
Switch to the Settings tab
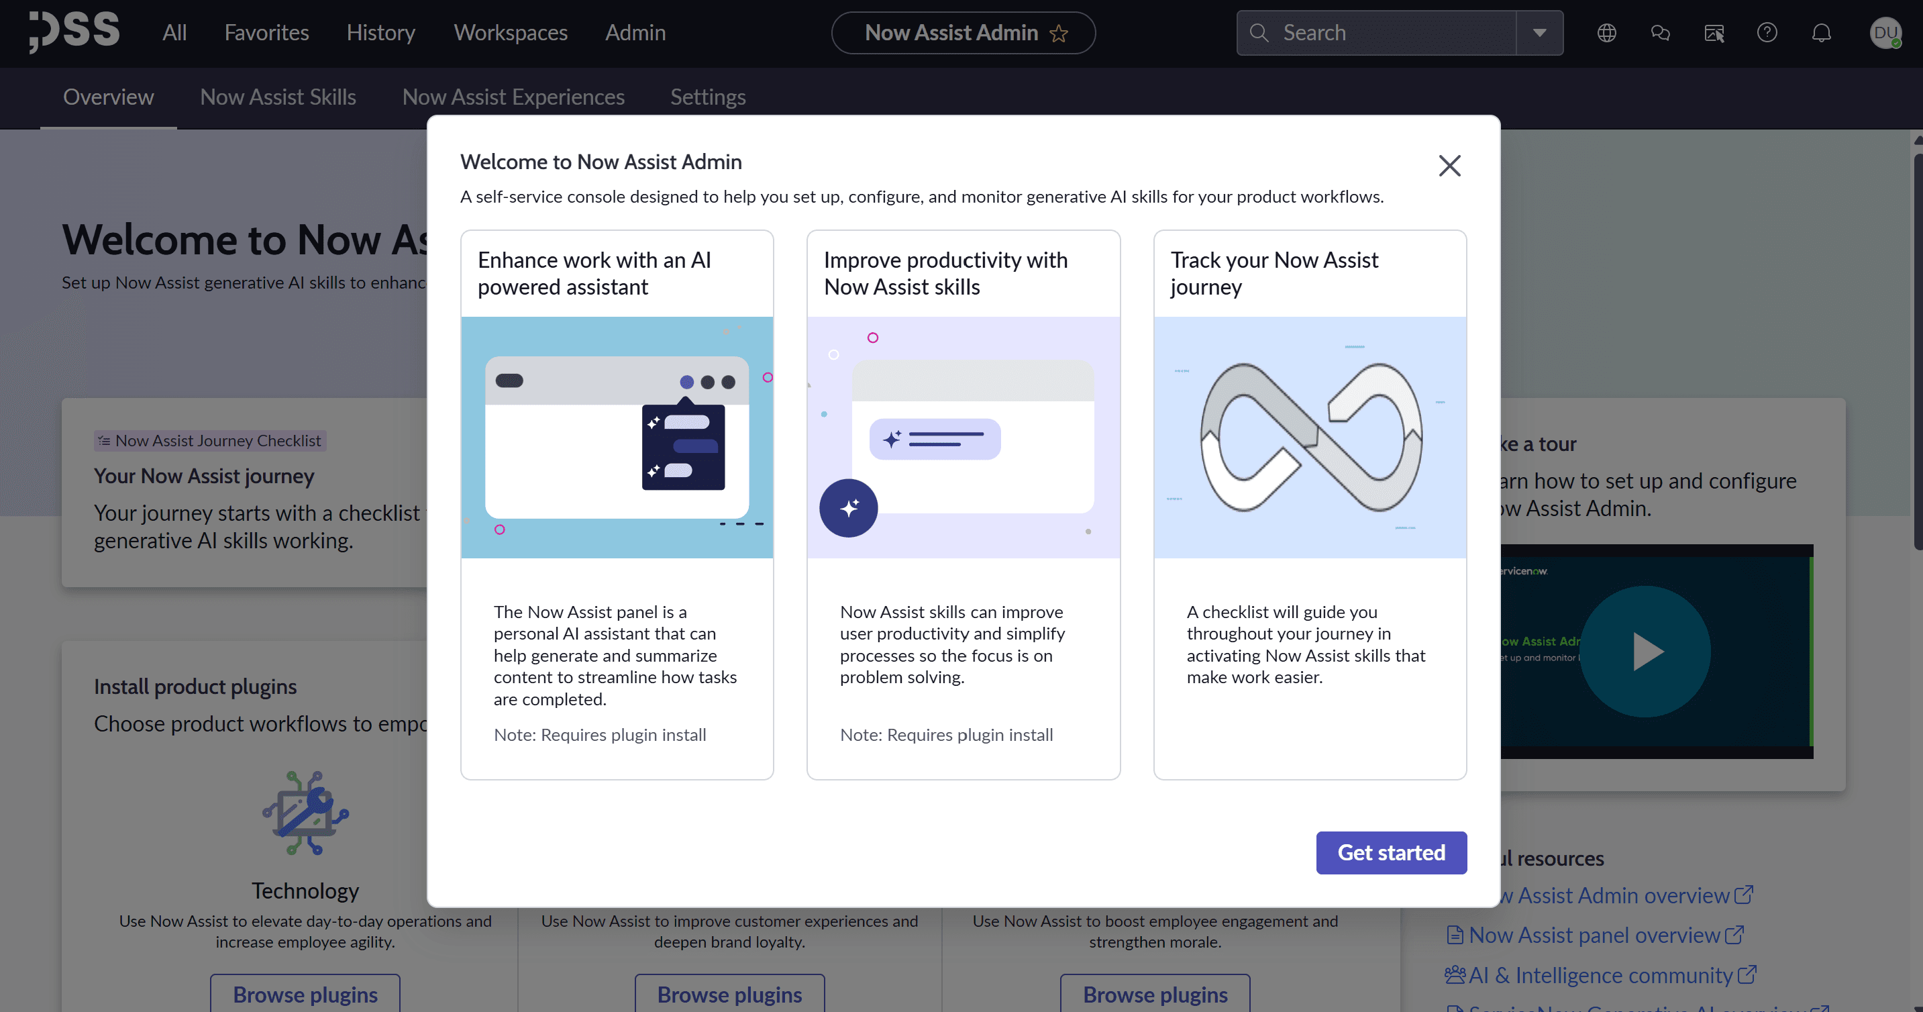708,97
